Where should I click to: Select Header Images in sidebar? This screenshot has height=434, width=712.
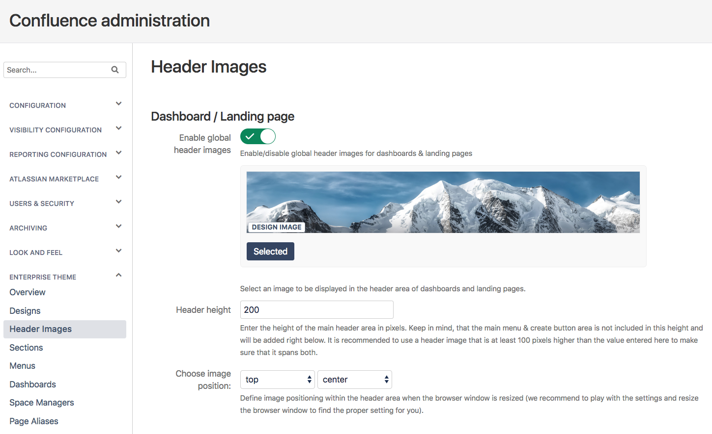64,329
